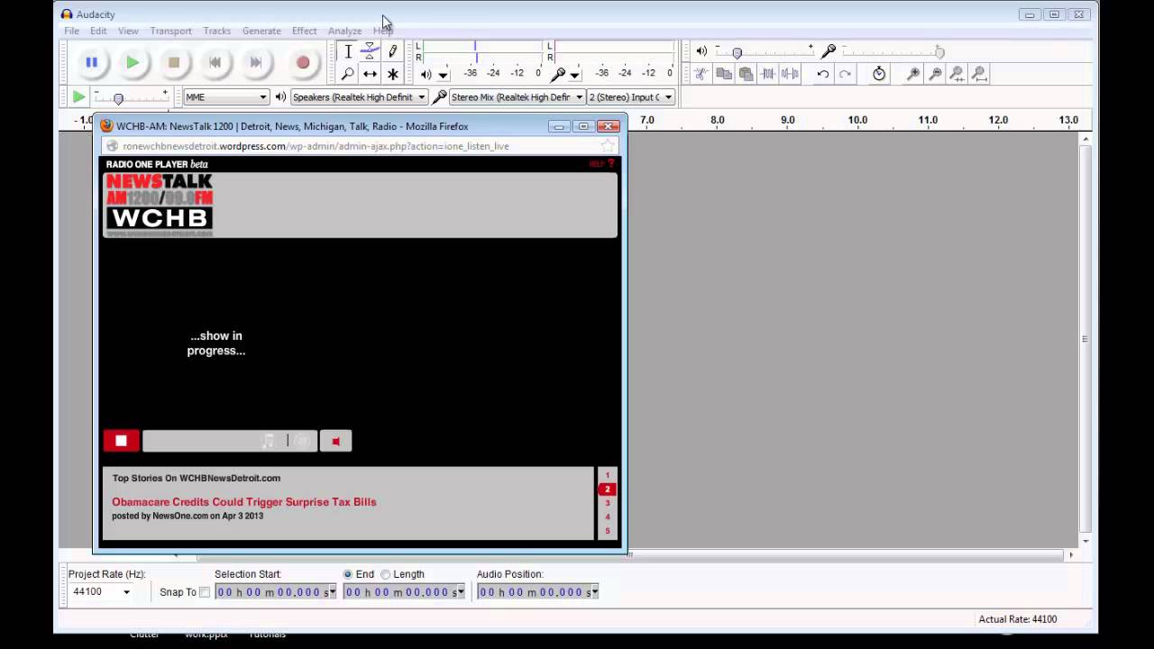This screenshot has height=649, width=1154.
Task: Open the Generate menu
Action: click(261, 31)
